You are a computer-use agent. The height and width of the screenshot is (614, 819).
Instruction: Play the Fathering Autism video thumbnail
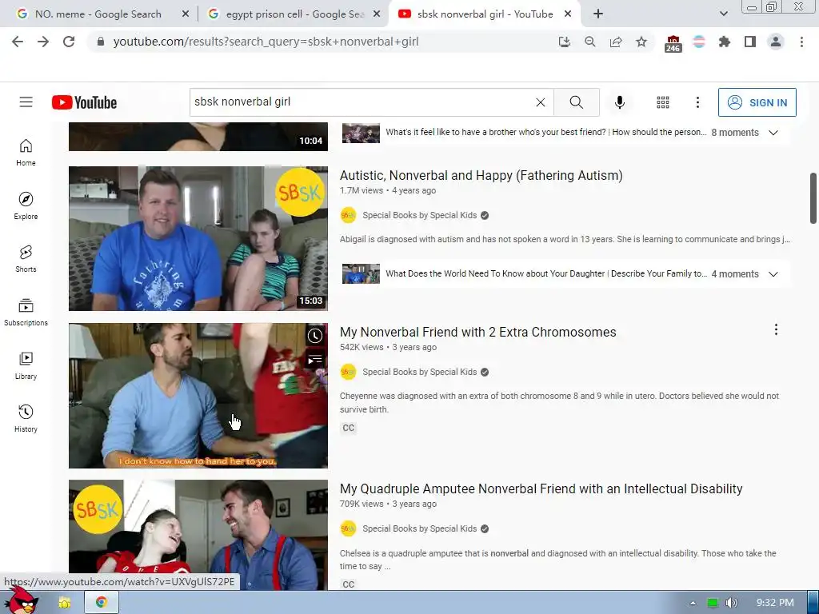pyautogui.click(x=198, y=238)
